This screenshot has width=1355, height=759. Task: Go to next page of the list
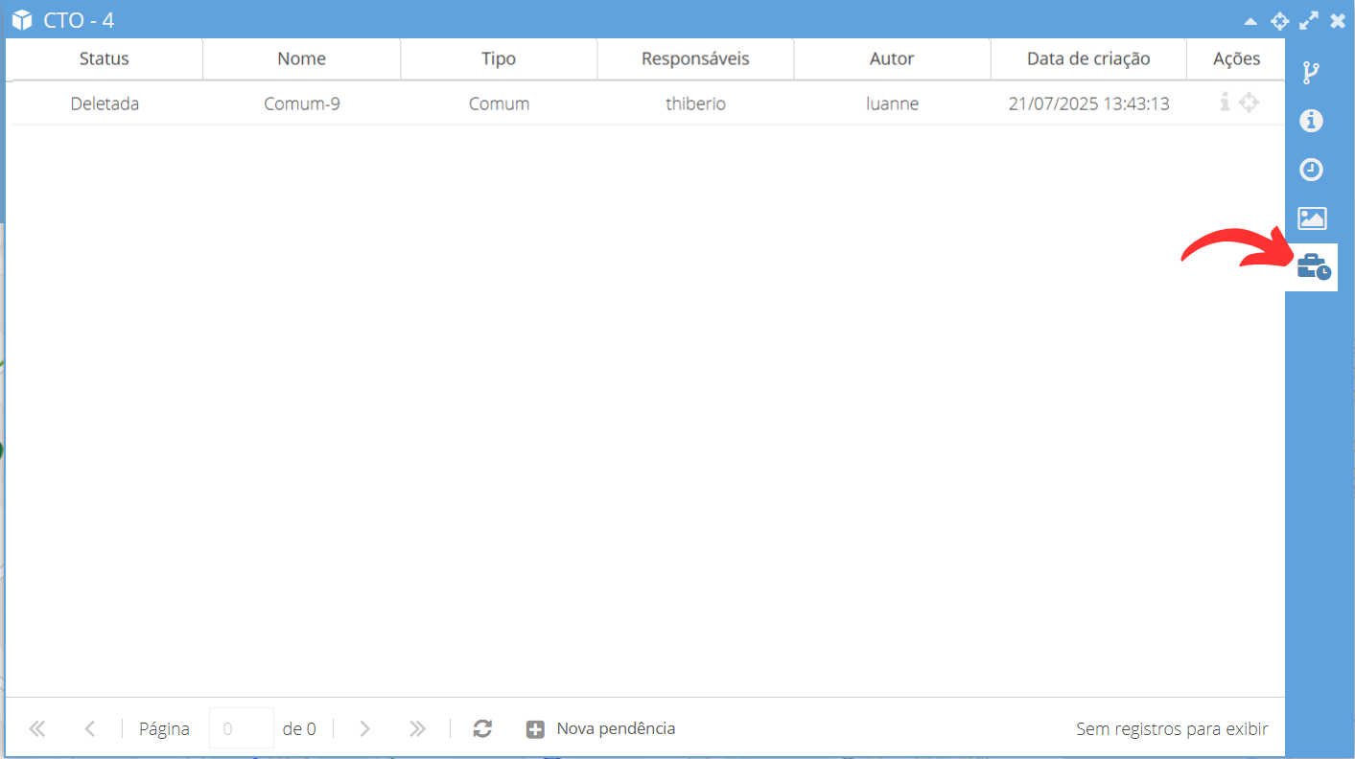click(364, 728)
